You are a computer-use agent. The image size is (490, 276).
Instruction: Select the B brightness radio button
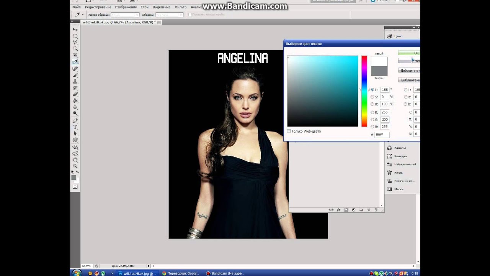tap(372, 104)
